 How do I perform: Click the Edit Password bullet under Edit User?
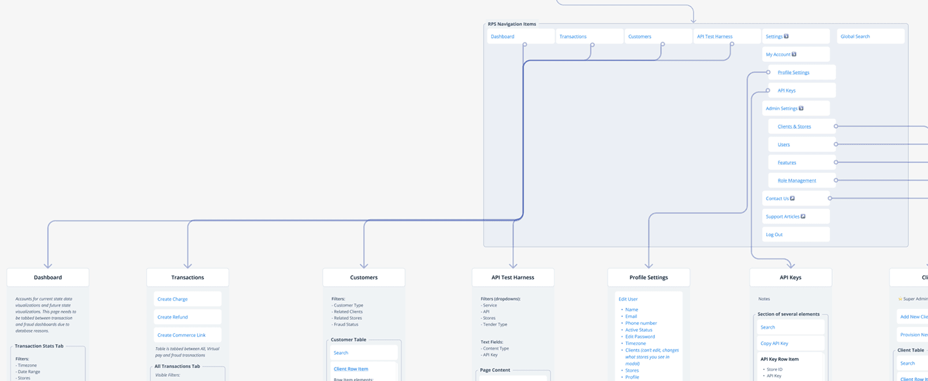[x=640, y=337]
